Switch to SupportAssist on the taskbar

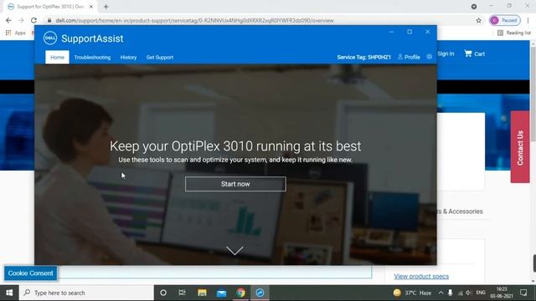tap(260, 293)
